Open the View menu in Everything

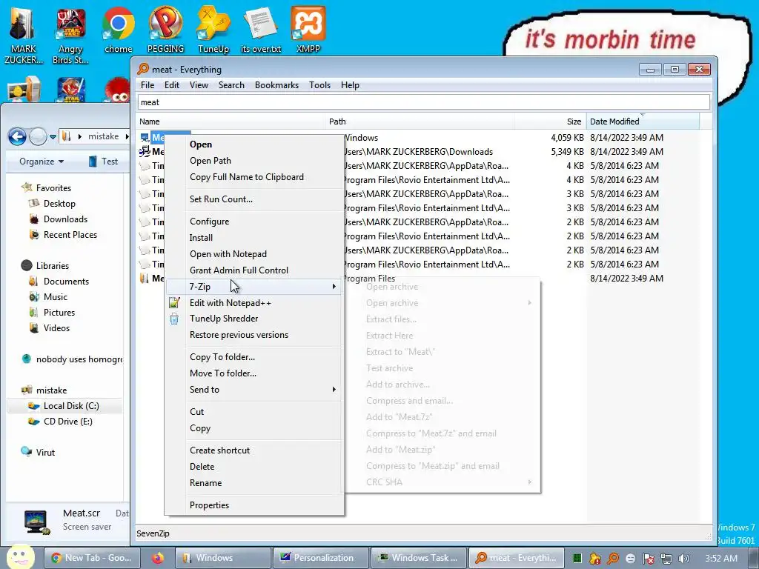(x=199, y=85)
